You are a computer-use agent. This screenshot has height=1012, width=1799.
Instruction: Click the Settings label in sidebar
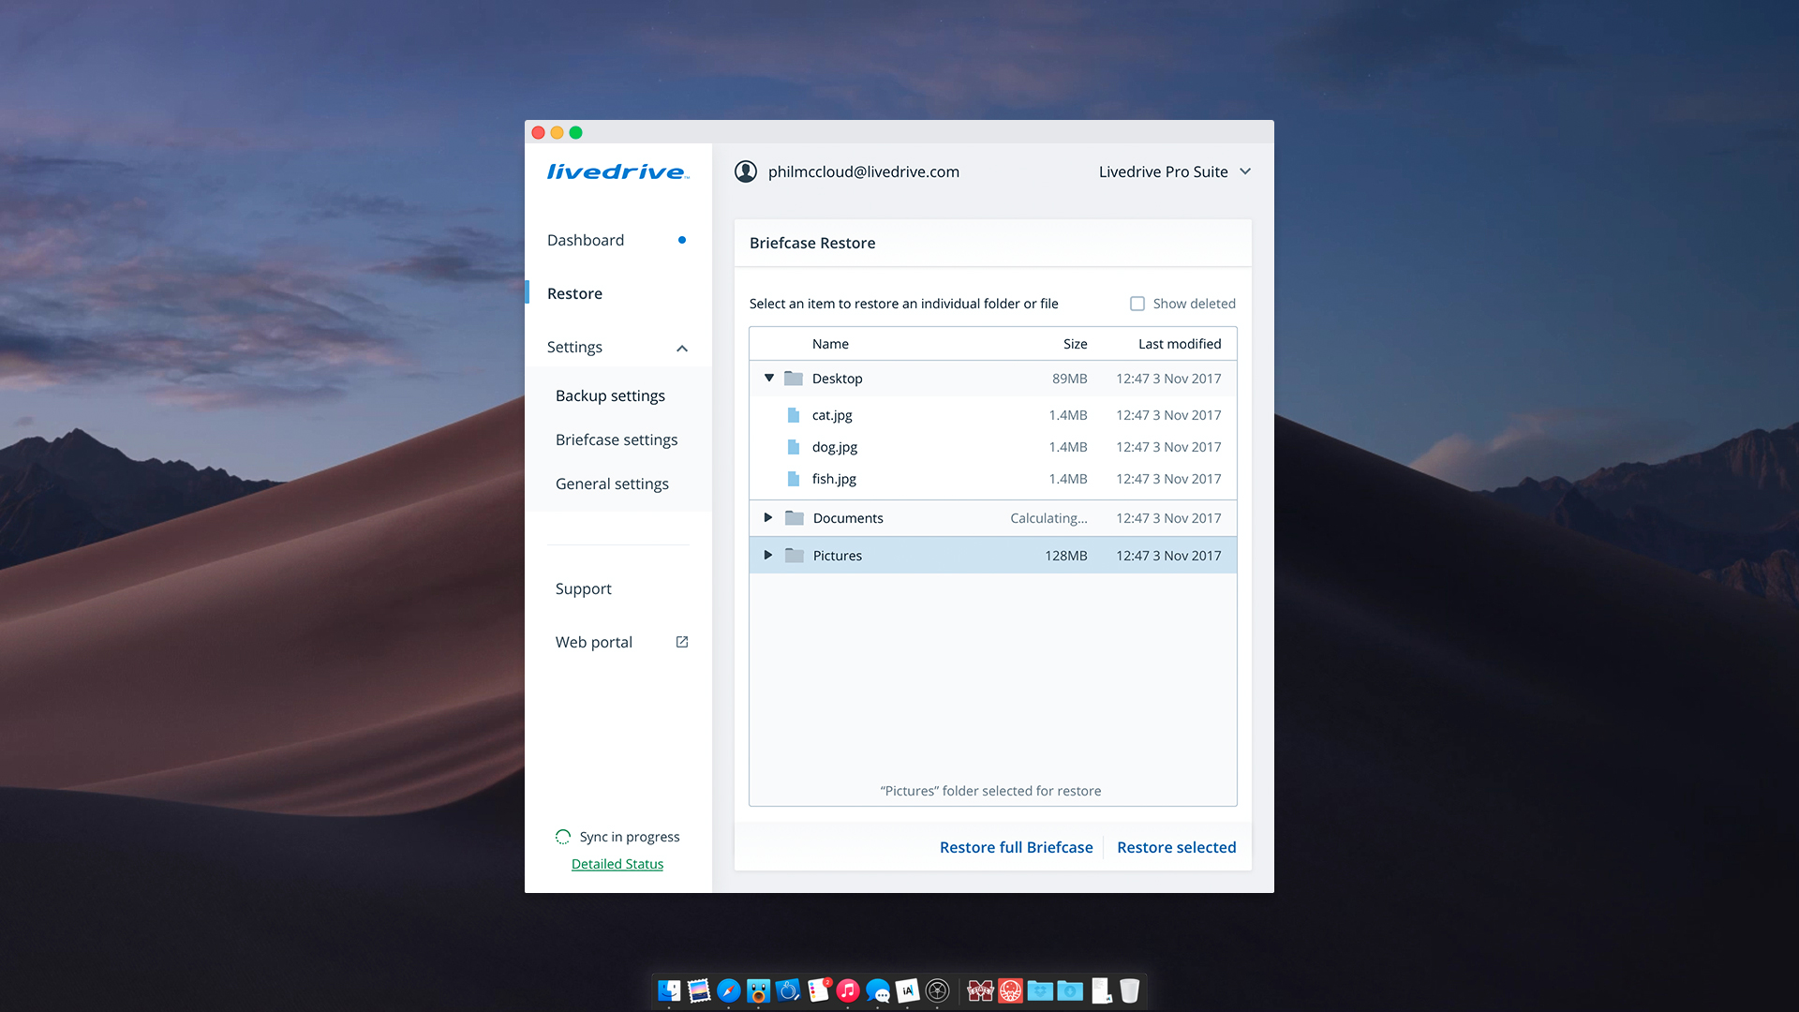[x=574, y=347]
